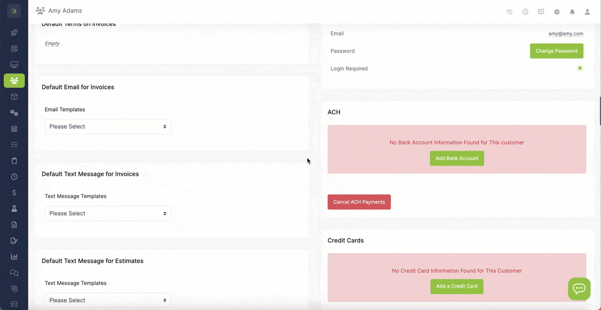Open the user profile icon in top bar
This screenshot has width=601, height=310.
tap(587, 12)
